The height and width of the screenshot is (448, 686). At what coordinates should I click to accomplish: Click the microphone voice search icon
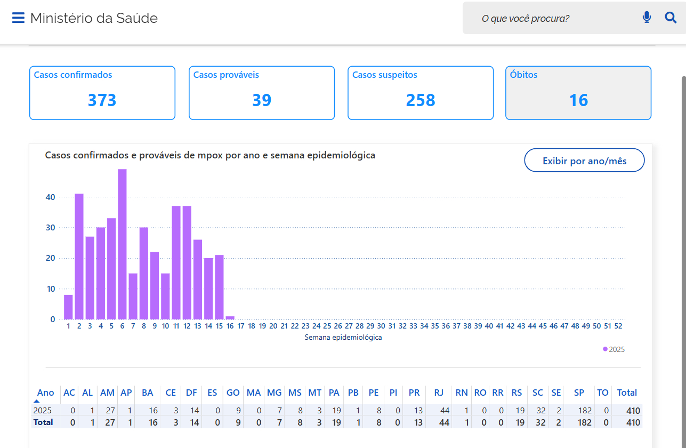(647, 18)
